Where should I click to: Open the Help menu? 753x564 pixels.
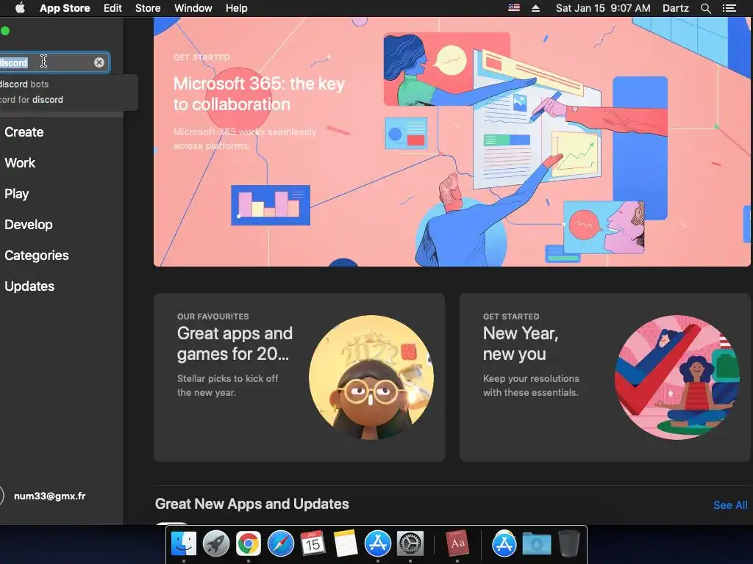click(237, 8)
